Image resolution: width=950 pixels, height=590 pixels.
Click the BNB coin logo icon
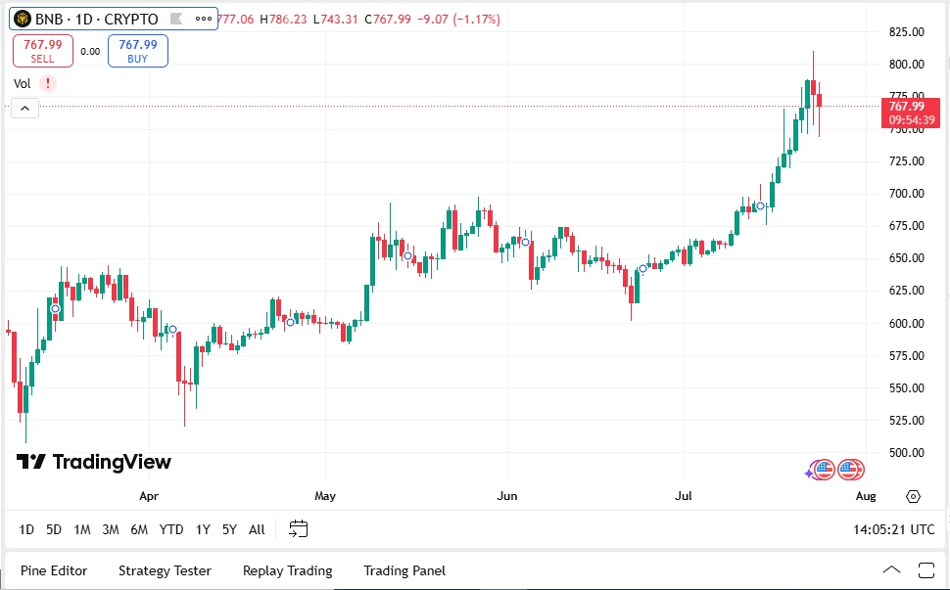(x=23, y=19)
